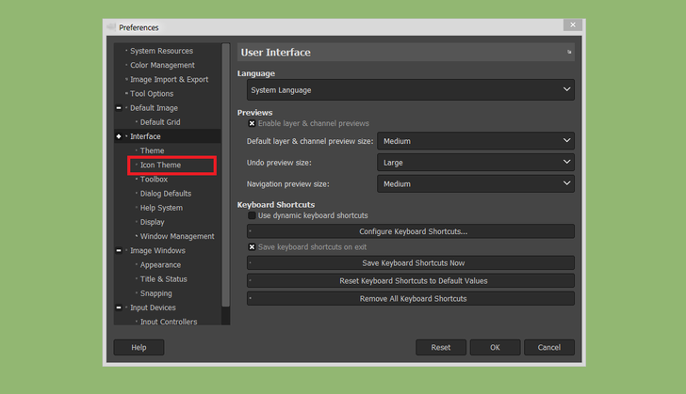Collapse the Default Image tree node
The width and height of the screenshot is (686, 394).
click(119, 108)
